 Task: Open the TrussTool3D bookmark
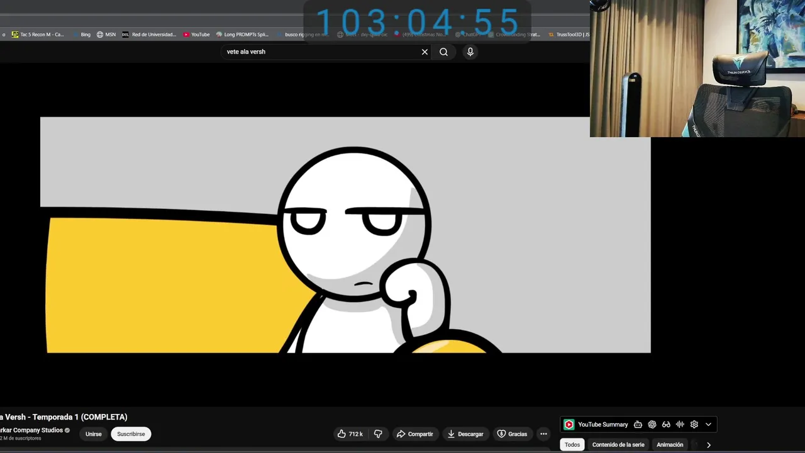coord(569,35)
